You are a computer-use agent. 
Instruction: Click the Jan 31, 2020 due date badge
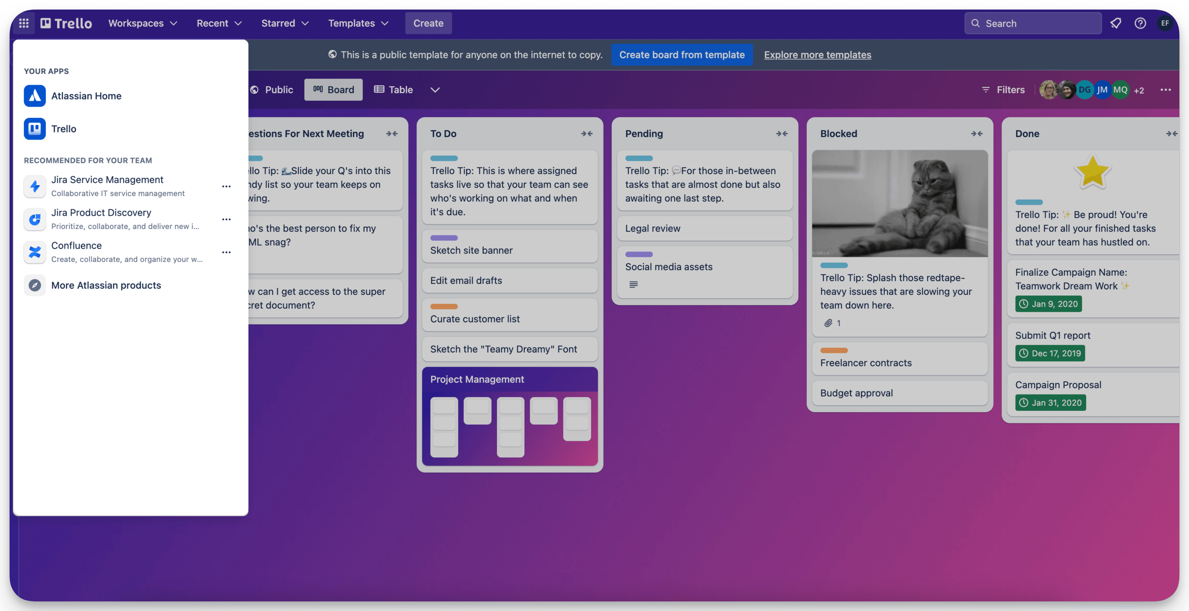1050,402
